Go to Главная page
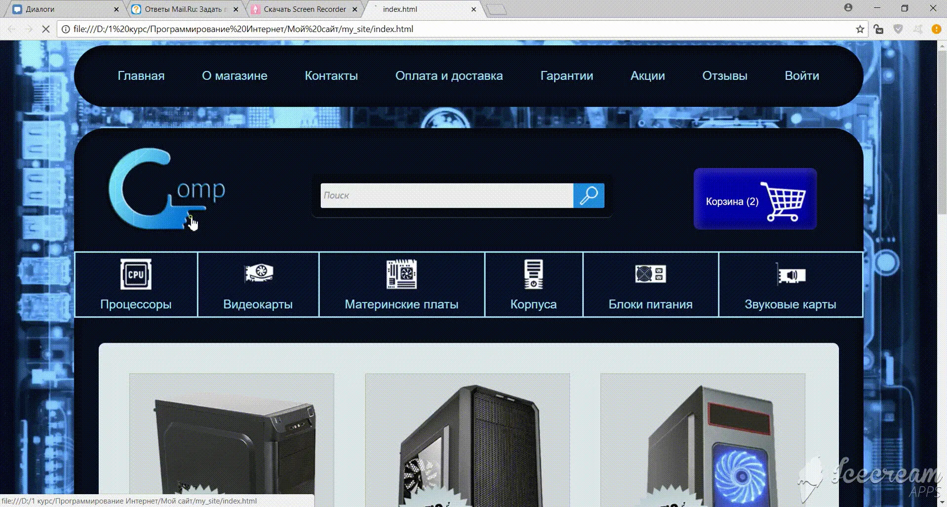The width and height of the screenshot is (947, 507). pos(141,76)
